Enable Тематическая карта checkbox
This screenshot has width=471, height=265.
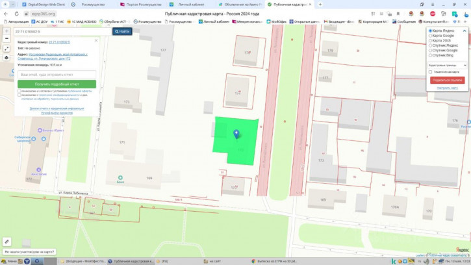(430, 71)
